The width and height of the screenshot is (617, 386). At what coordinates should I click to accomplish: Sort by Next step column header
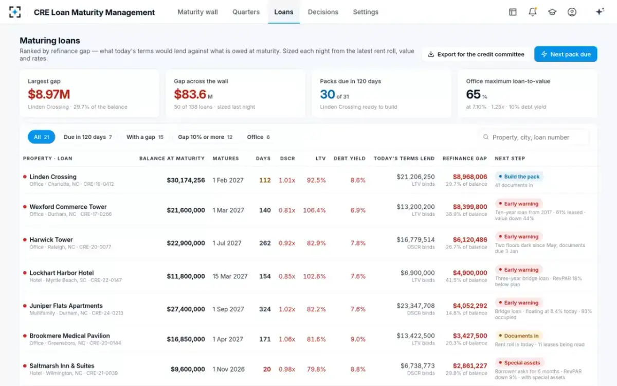tap(510, 159)
